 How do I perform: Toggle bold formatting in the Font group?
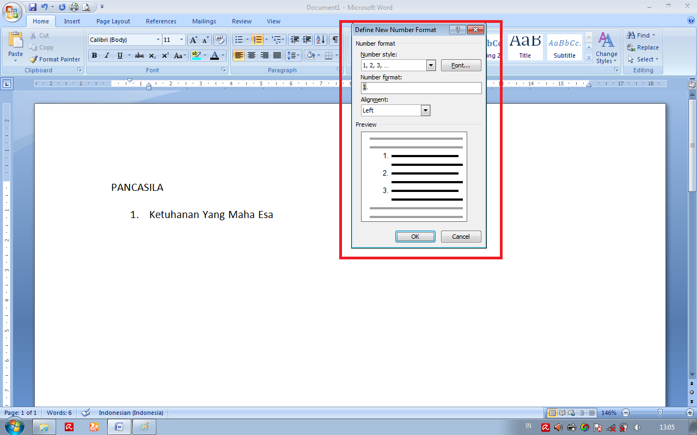coord(94,55)
